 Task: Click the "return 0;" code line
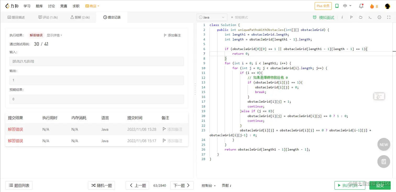241,54
